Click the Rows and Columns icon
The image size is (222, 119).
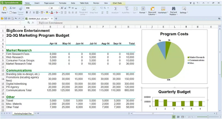point(152,9)
